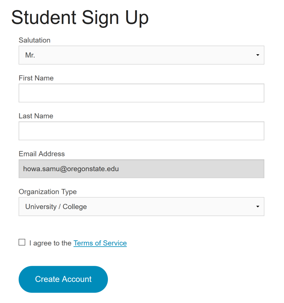Click the First Name input field

pyautogui.click(x=141, y=93)
